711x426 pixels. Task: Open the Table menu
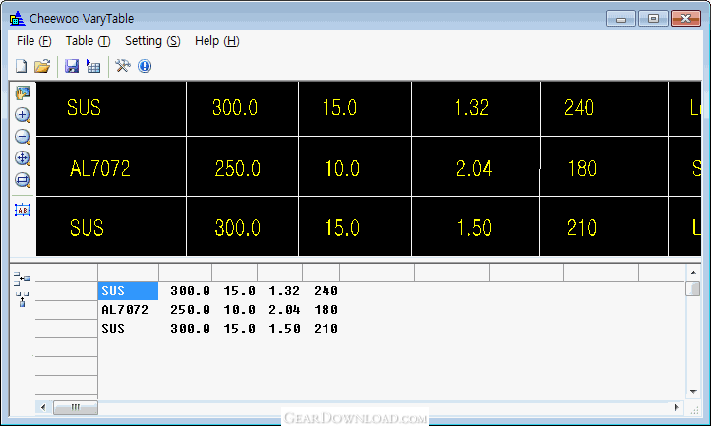click(x=88, y=41)
